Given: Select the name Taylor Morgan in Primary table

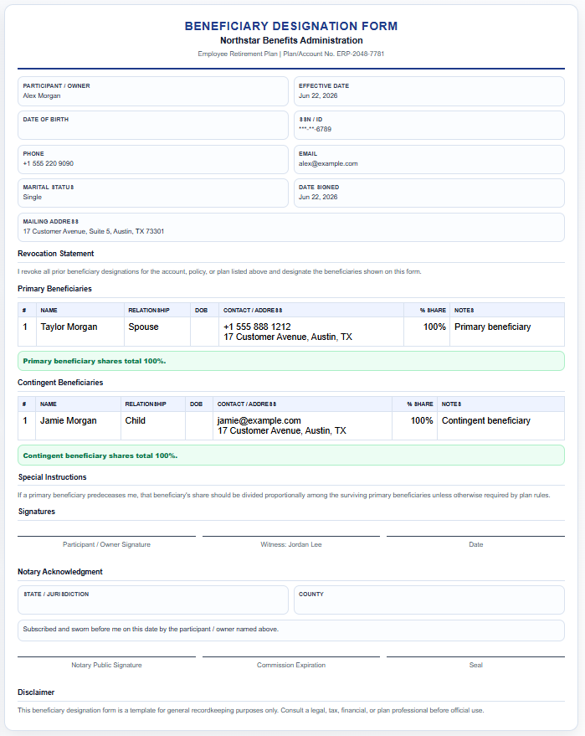Looking at the screenshot, I should click(x=69, y=327).
